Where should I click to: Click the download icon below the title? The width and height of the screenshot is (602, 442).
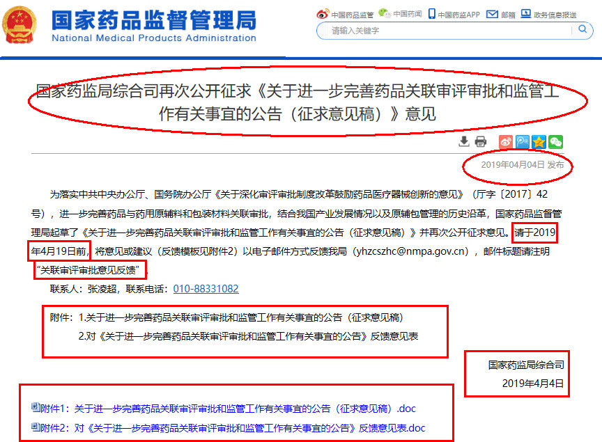point(464,142)
